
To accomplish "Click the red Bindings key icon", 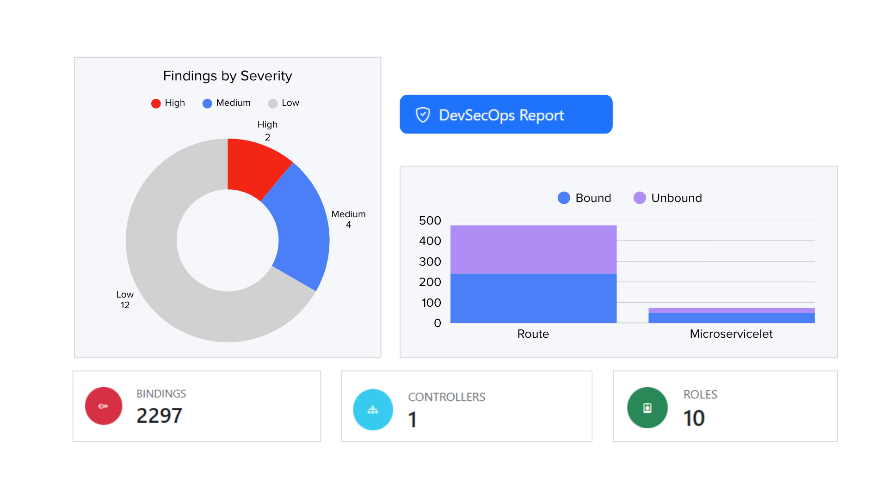I will (x=104, y=406).
